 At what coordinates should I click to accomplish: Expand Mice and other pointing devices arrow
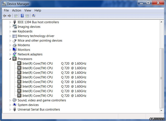(x=10, y=41)
